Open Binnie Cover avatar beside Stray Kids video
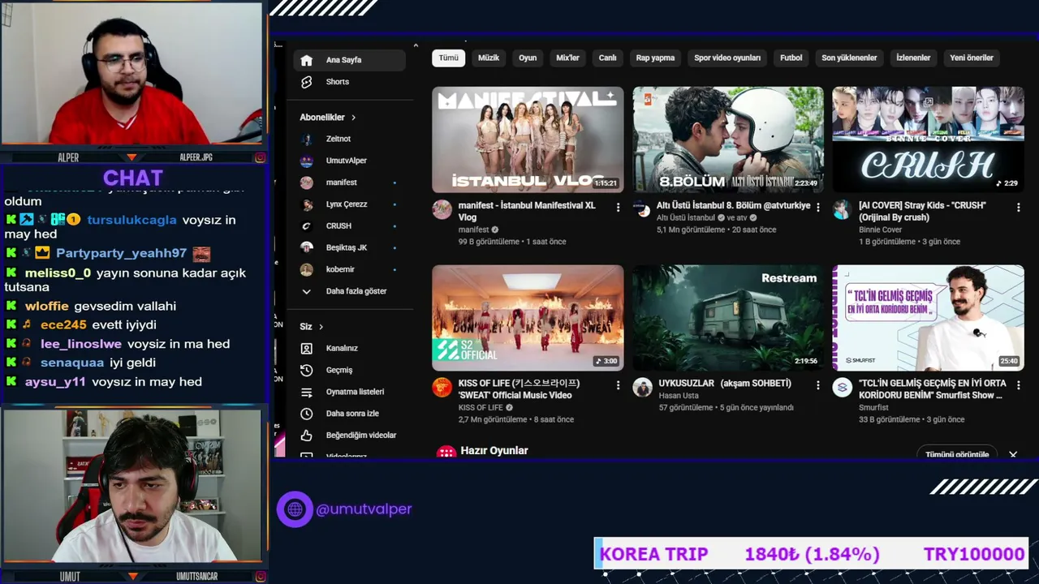 (842, 209)
